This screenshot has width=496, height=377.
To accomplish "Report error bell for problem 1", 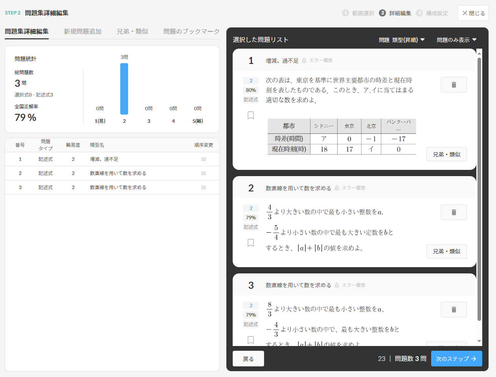I will point(304,60).
